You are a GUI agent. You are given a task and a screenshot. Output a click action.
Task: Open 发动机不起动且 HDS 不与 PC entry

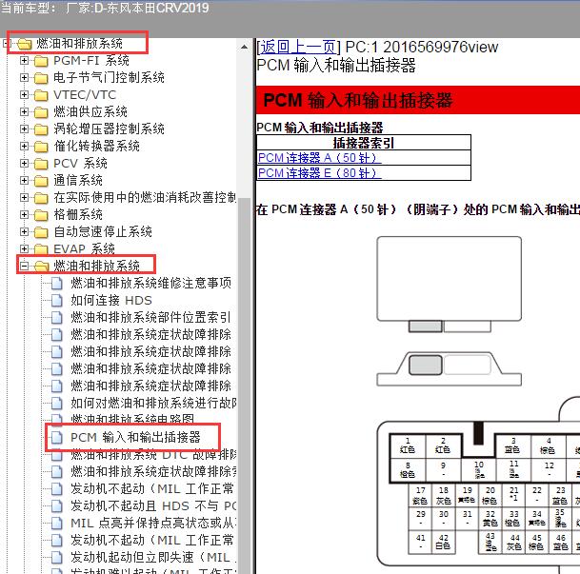click(153, 506)
